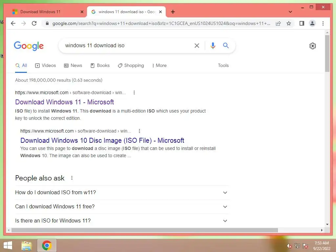Go back to the previous page
336x252 pixels.
pyautogui.click(x=13, y=23)
